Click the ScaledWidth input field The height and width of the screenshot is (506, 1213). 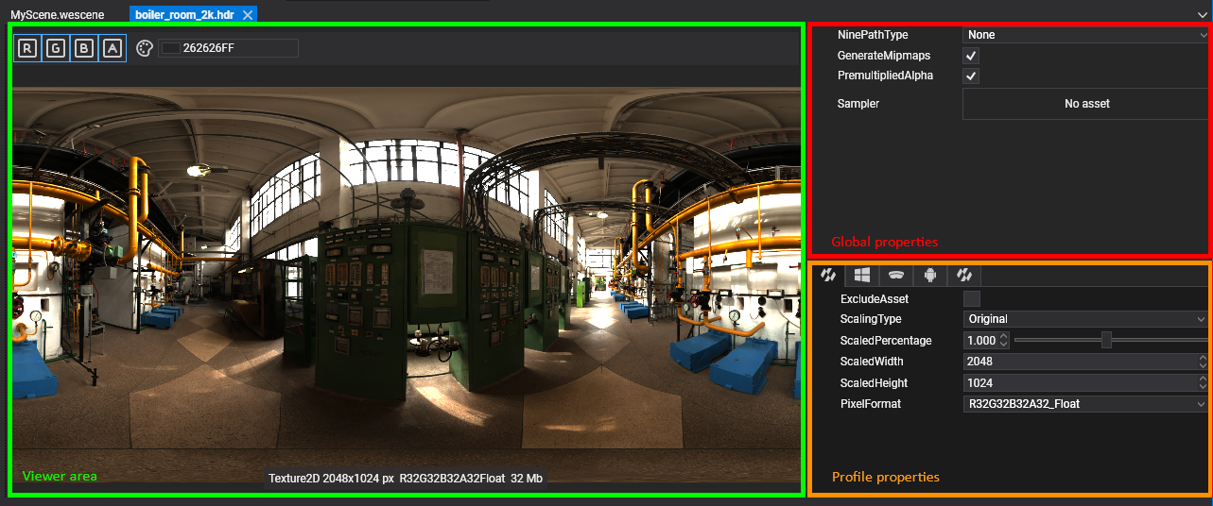pyautogui.click(x=1080, y=362)
